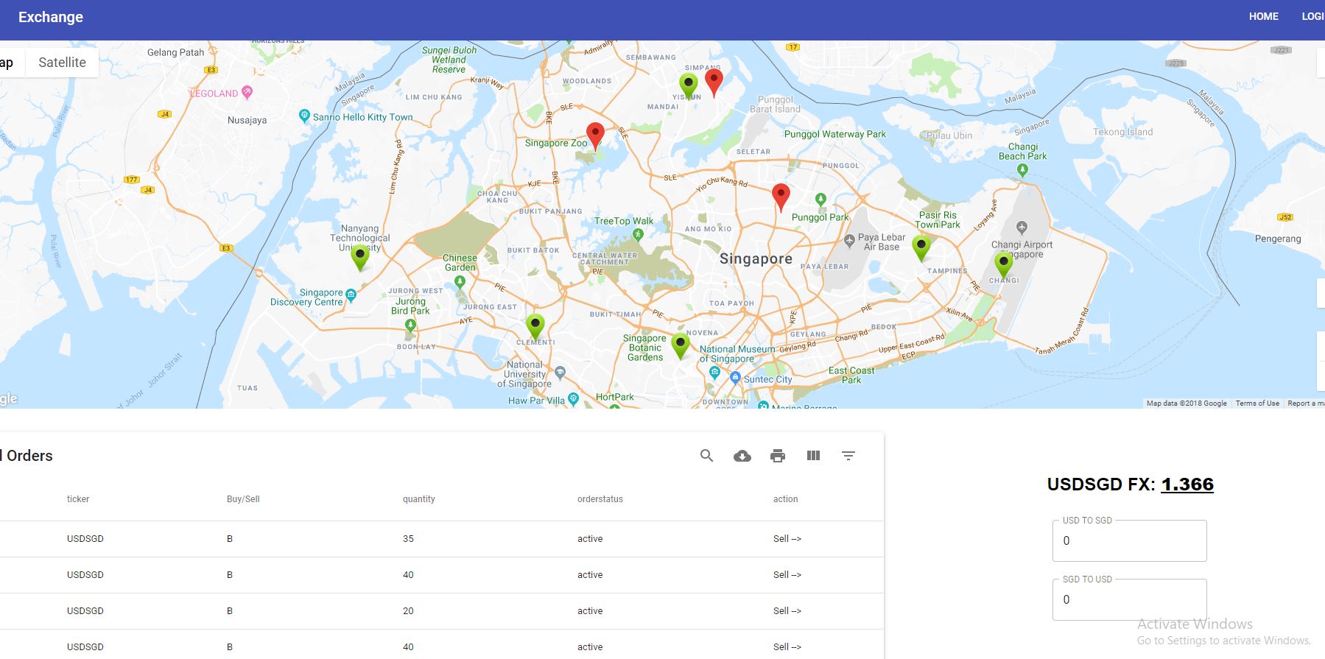The image size is (1325, 659).
Task: Sort by the quantity column header
Action: pos(419,499)
